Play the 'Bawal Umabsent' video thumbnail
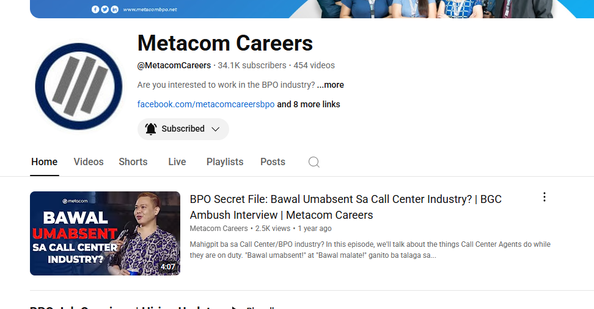594x309 pixels. (x=105, y=233)
